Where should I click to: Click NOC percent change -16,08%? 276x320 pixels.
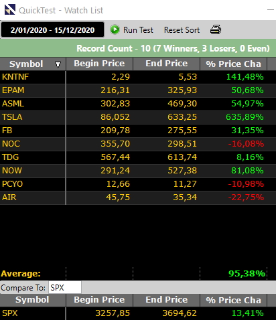click(246, 144)
